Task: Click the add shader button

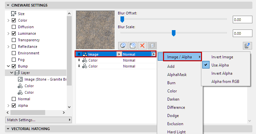Action: pos(123,46)
